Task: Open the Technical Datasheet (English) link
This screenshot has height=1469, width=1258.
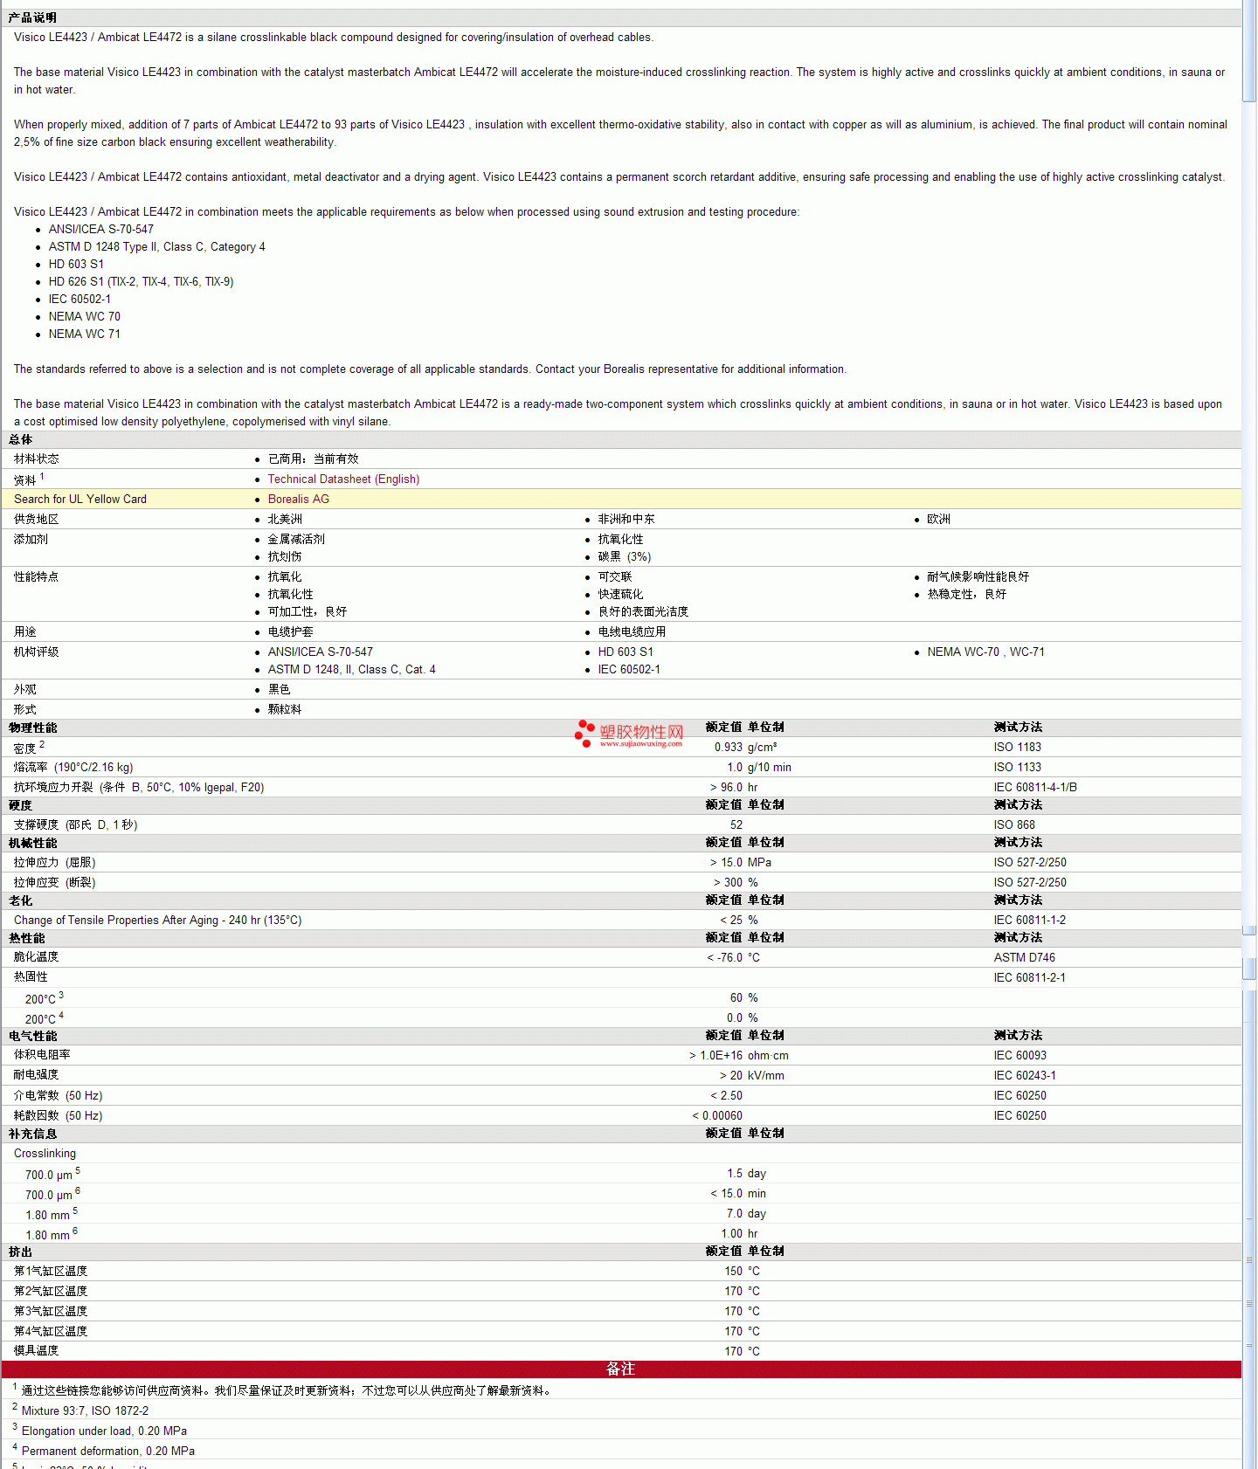Action: [x=343, y=479]
